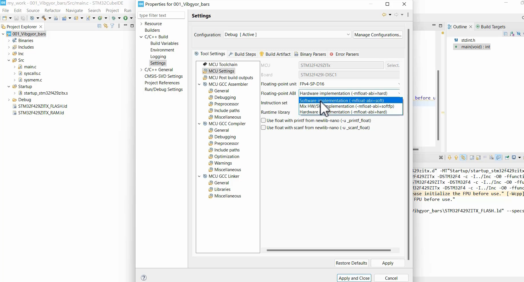
Task: Open Project Explorer filter icon
Action: (x=112, y=26)
